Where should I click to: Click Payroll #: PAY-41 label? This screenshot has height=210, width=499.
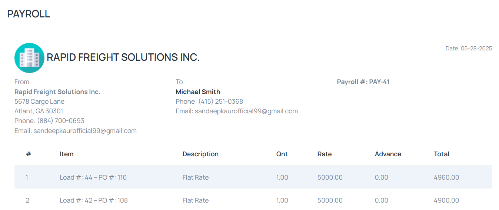(x=363, y=82)
